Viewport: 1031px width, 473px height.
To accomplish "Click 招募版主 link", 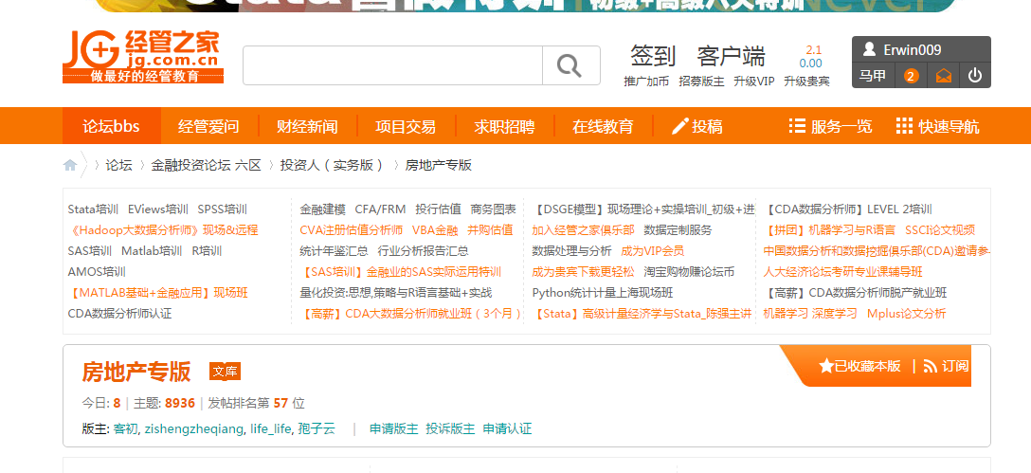I will (x=701, y=82).
